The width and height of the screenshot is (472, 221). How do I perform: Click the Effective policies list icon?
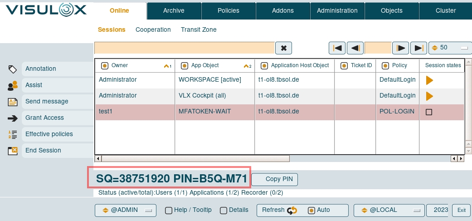[x=13, y=134]
